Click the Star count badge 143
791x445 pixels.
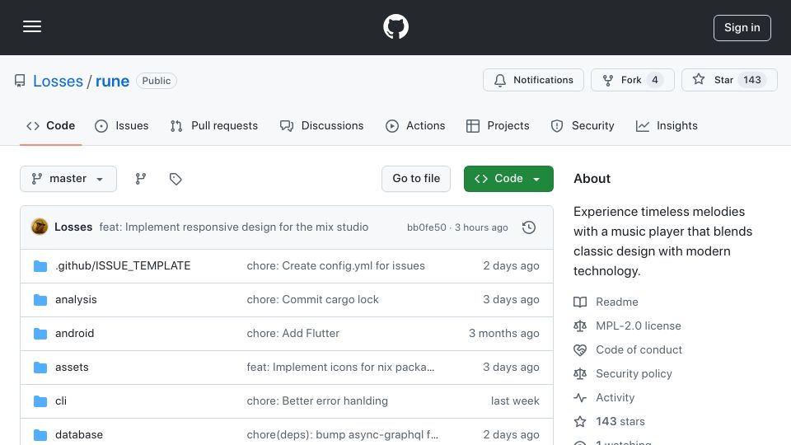click(751, 80)
